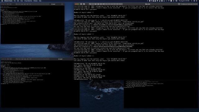Image resolution: width=199 pixels, height=112 pixels.
Task: Open ansible VM settings via the wrench icon
Action: coord(90,4)
